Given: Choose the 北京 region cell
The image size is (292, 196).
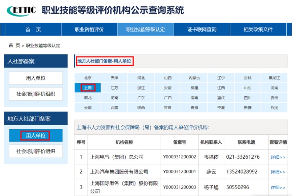Looking at the screenshot, I should [x=88, y=78].
